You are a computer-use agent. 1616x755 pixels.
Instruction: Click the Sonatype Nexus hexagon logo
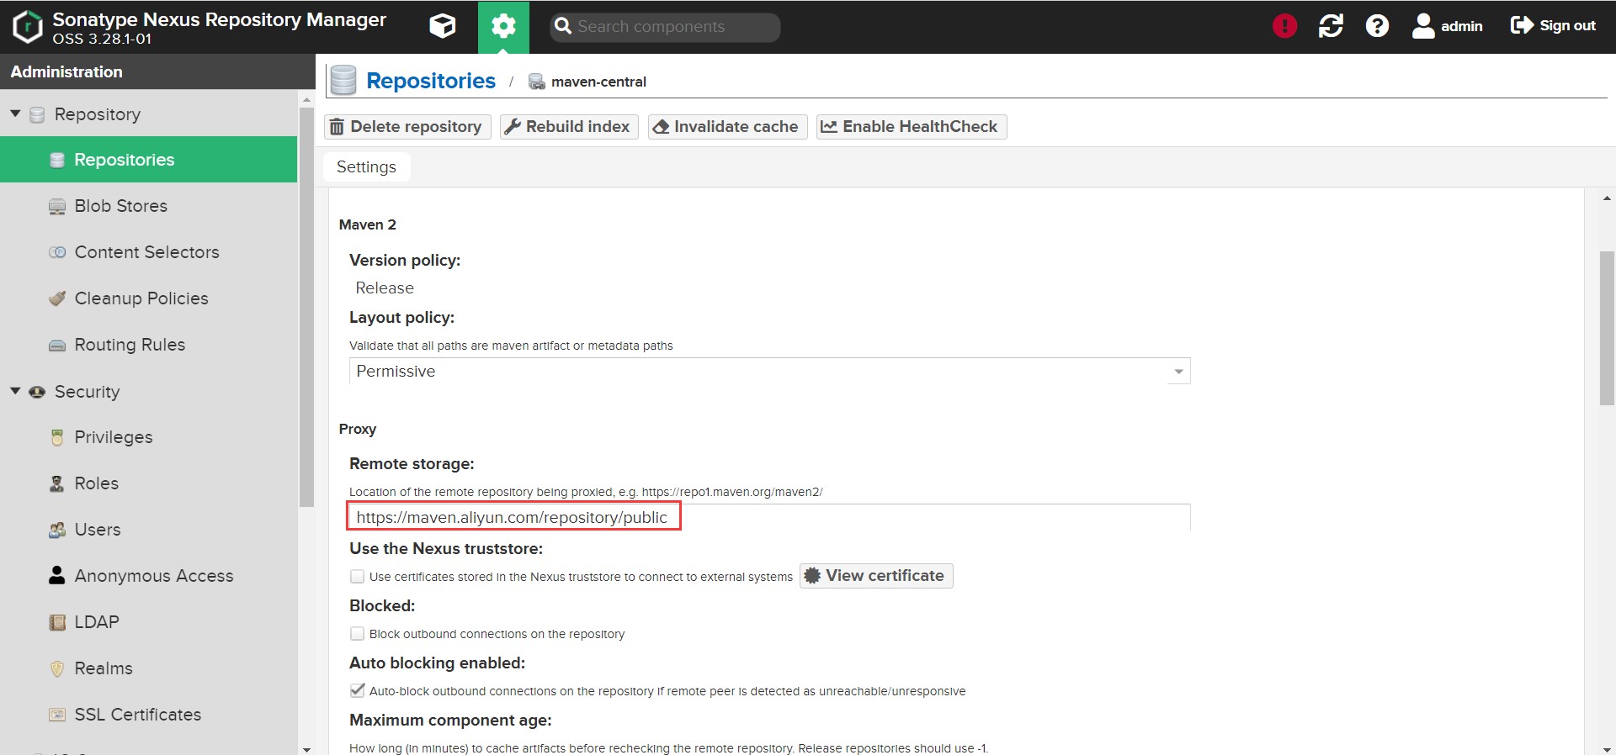click(x=27, y=26)
